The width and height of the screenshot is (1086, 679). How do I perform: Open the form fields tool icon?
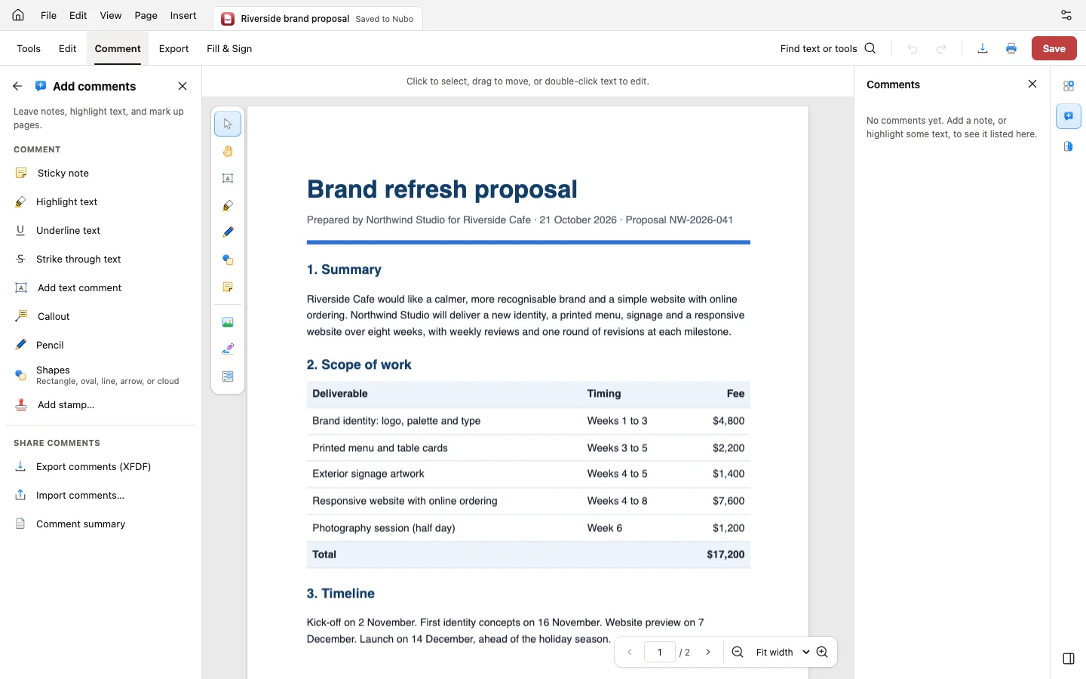(x=228, y=376)
